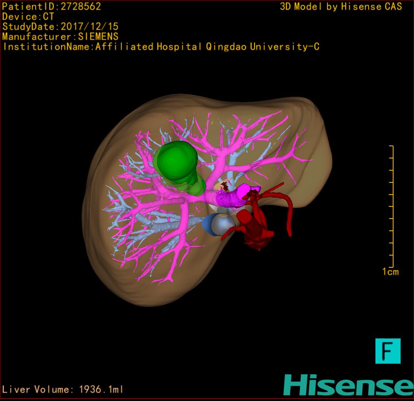This screenshot has width=414, height=401.
Task: Click the yellow vertical scale bar
Action: [392, 206]
